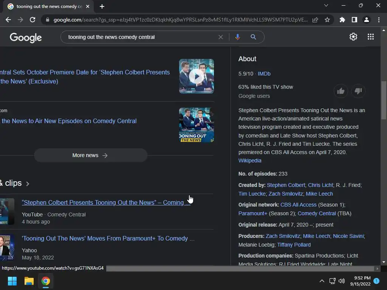Open the Mike Leech link under Created by

pos(319,194)
